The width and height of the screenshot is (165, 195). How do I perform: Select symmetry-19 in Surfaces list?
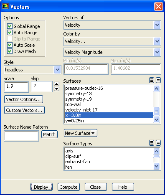109,99
